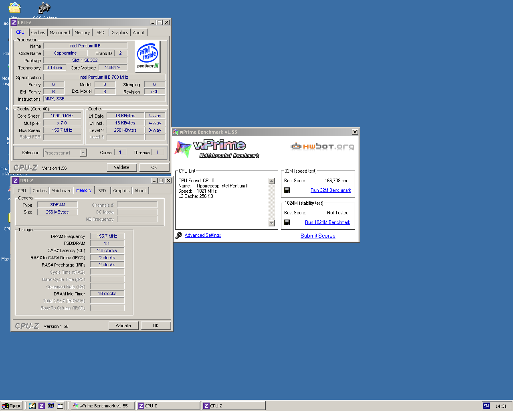This screenshot has width=513, height=411.
Task: Switch to Memory tab in top CPU-Z window
Action: (x=82, y=33)
